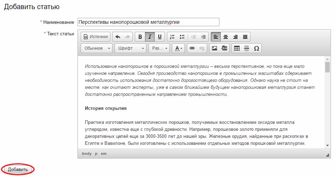Justify the text alignment
Screen dimensions: 335x177
click(x=245, y=37)
